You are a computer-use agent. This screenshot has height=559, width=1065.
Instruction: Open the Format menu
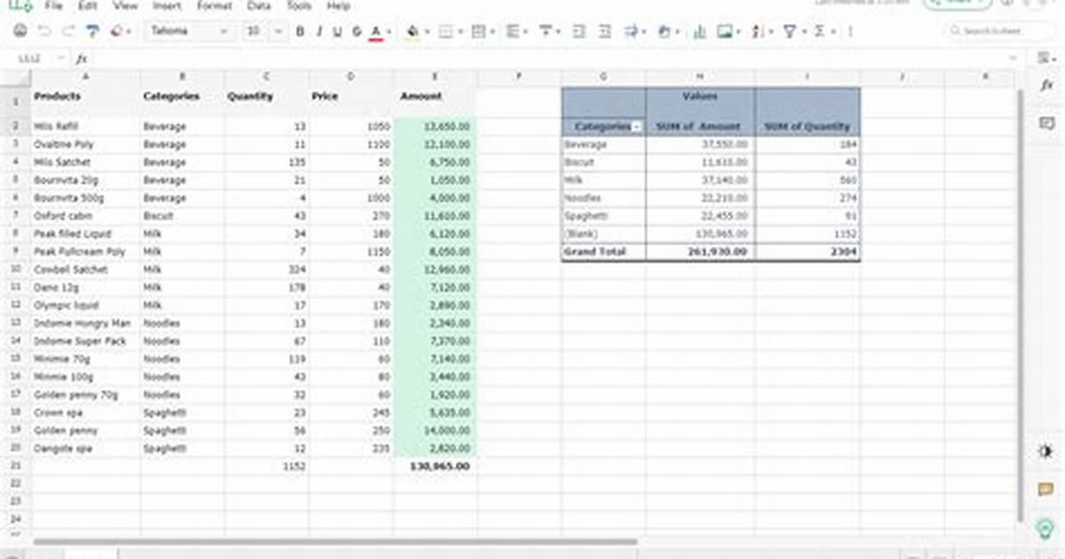214,5
